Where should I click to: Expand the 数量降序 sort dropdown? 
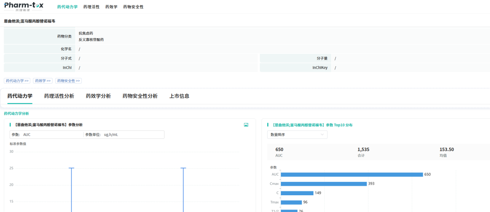[297, 135]
